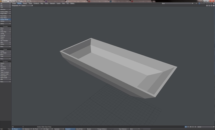Select the Shear tool
The width and height of the screenshot is (215, 130).
(5, 39)
